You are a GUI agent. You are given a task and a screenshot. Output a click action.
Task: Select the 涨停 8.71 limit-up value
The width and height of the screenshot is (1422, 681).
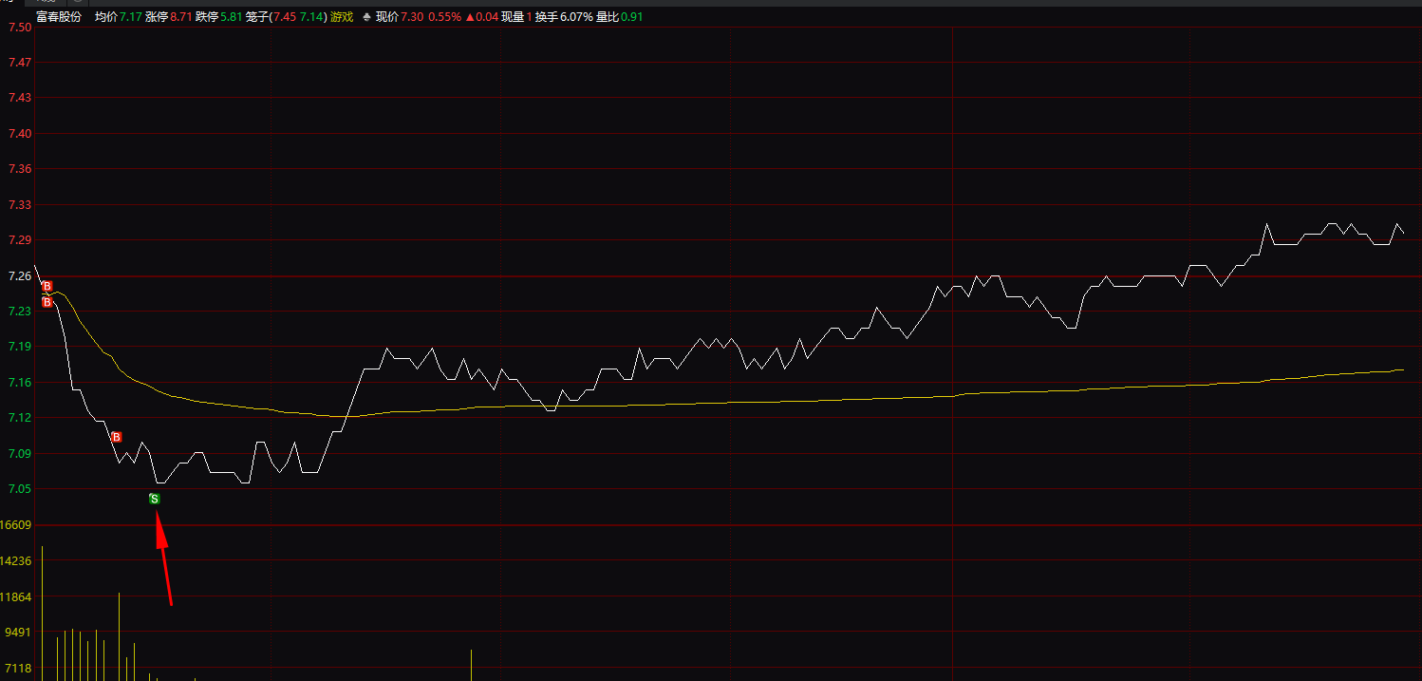[168, 17]
